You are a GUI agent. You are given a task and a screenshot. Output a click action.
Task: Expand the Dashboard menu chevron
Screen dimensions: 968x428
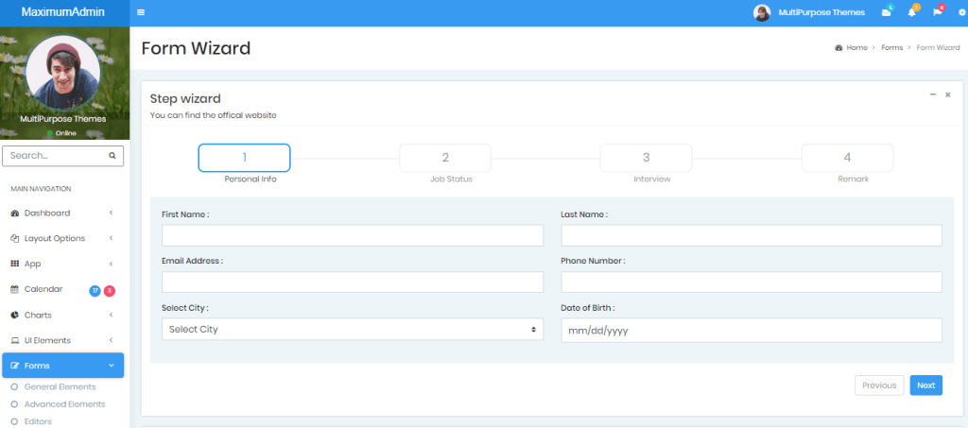[112, 213]
